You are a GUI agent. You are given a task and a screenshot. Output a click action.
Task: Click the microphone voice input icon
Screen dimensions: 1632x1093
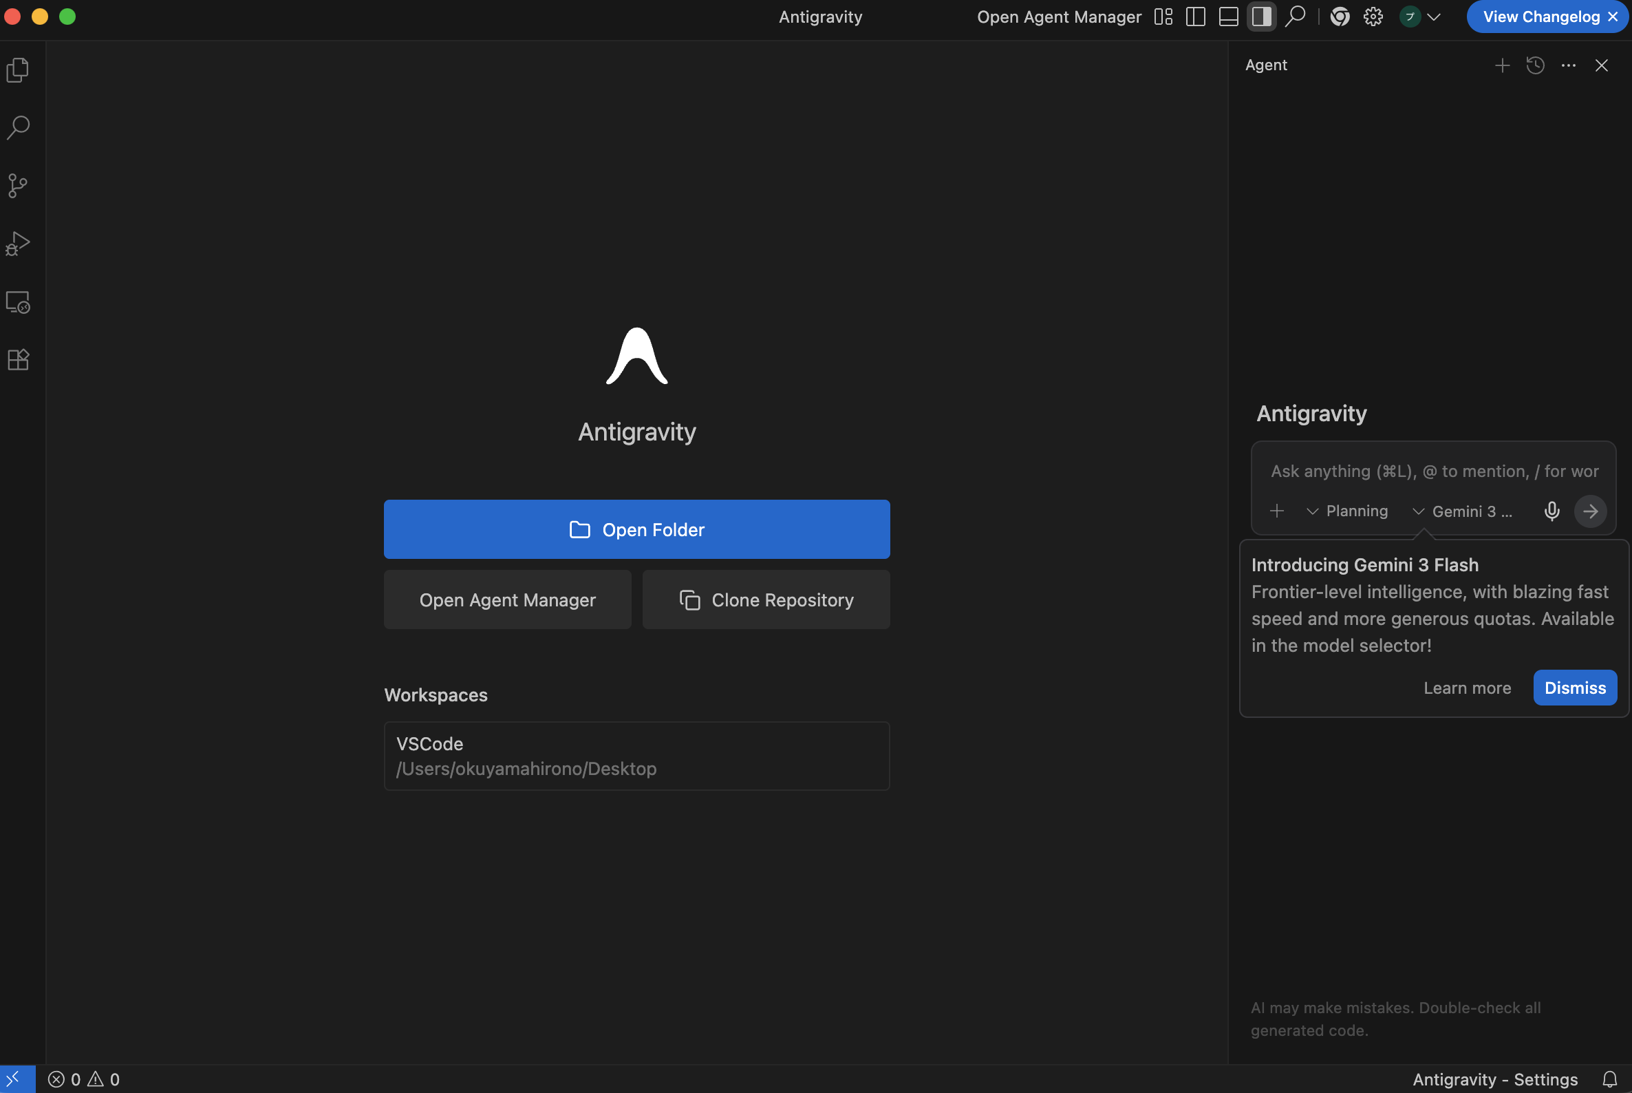point(1552,511)
